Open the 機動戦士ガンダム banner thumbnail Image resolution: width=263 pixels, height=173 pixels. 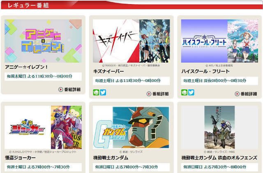tap(131, 127)
